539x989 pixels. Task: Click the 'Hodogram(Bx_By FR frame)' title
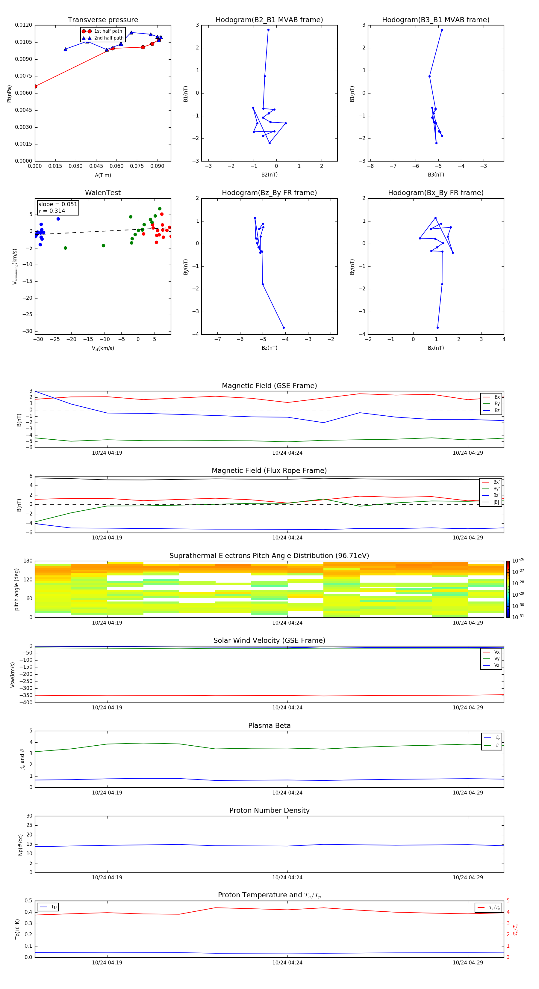tap(436, 193)
